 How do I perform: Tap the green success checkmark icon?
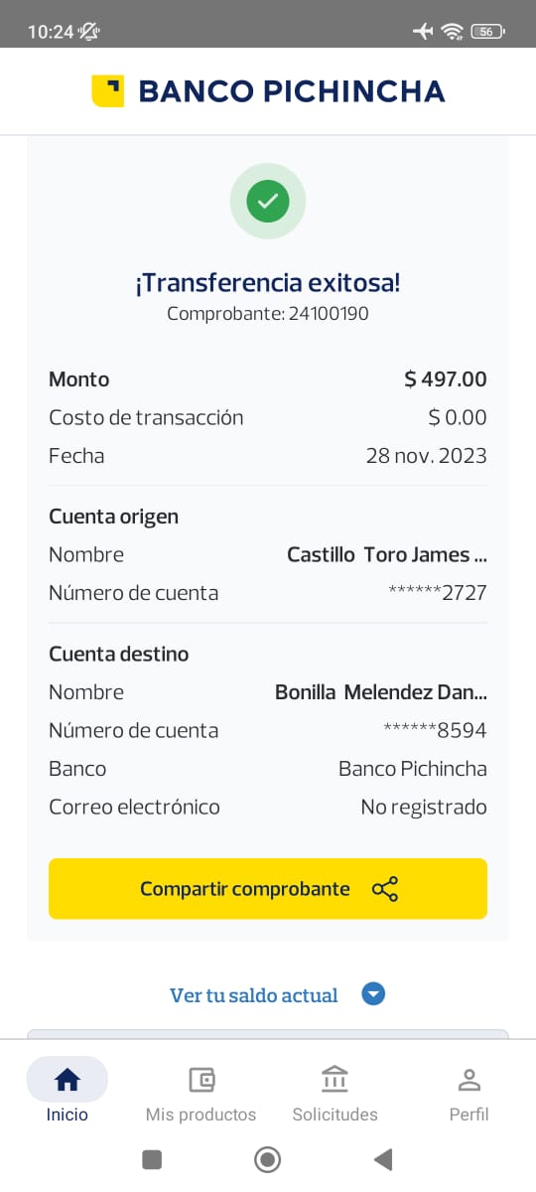click(268, 202)
